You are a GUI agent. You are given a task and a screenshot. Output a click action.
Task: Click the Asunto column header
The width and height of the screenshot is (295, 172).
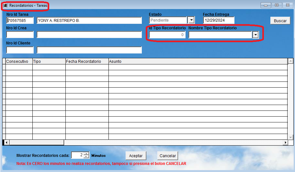pos(198,62)
